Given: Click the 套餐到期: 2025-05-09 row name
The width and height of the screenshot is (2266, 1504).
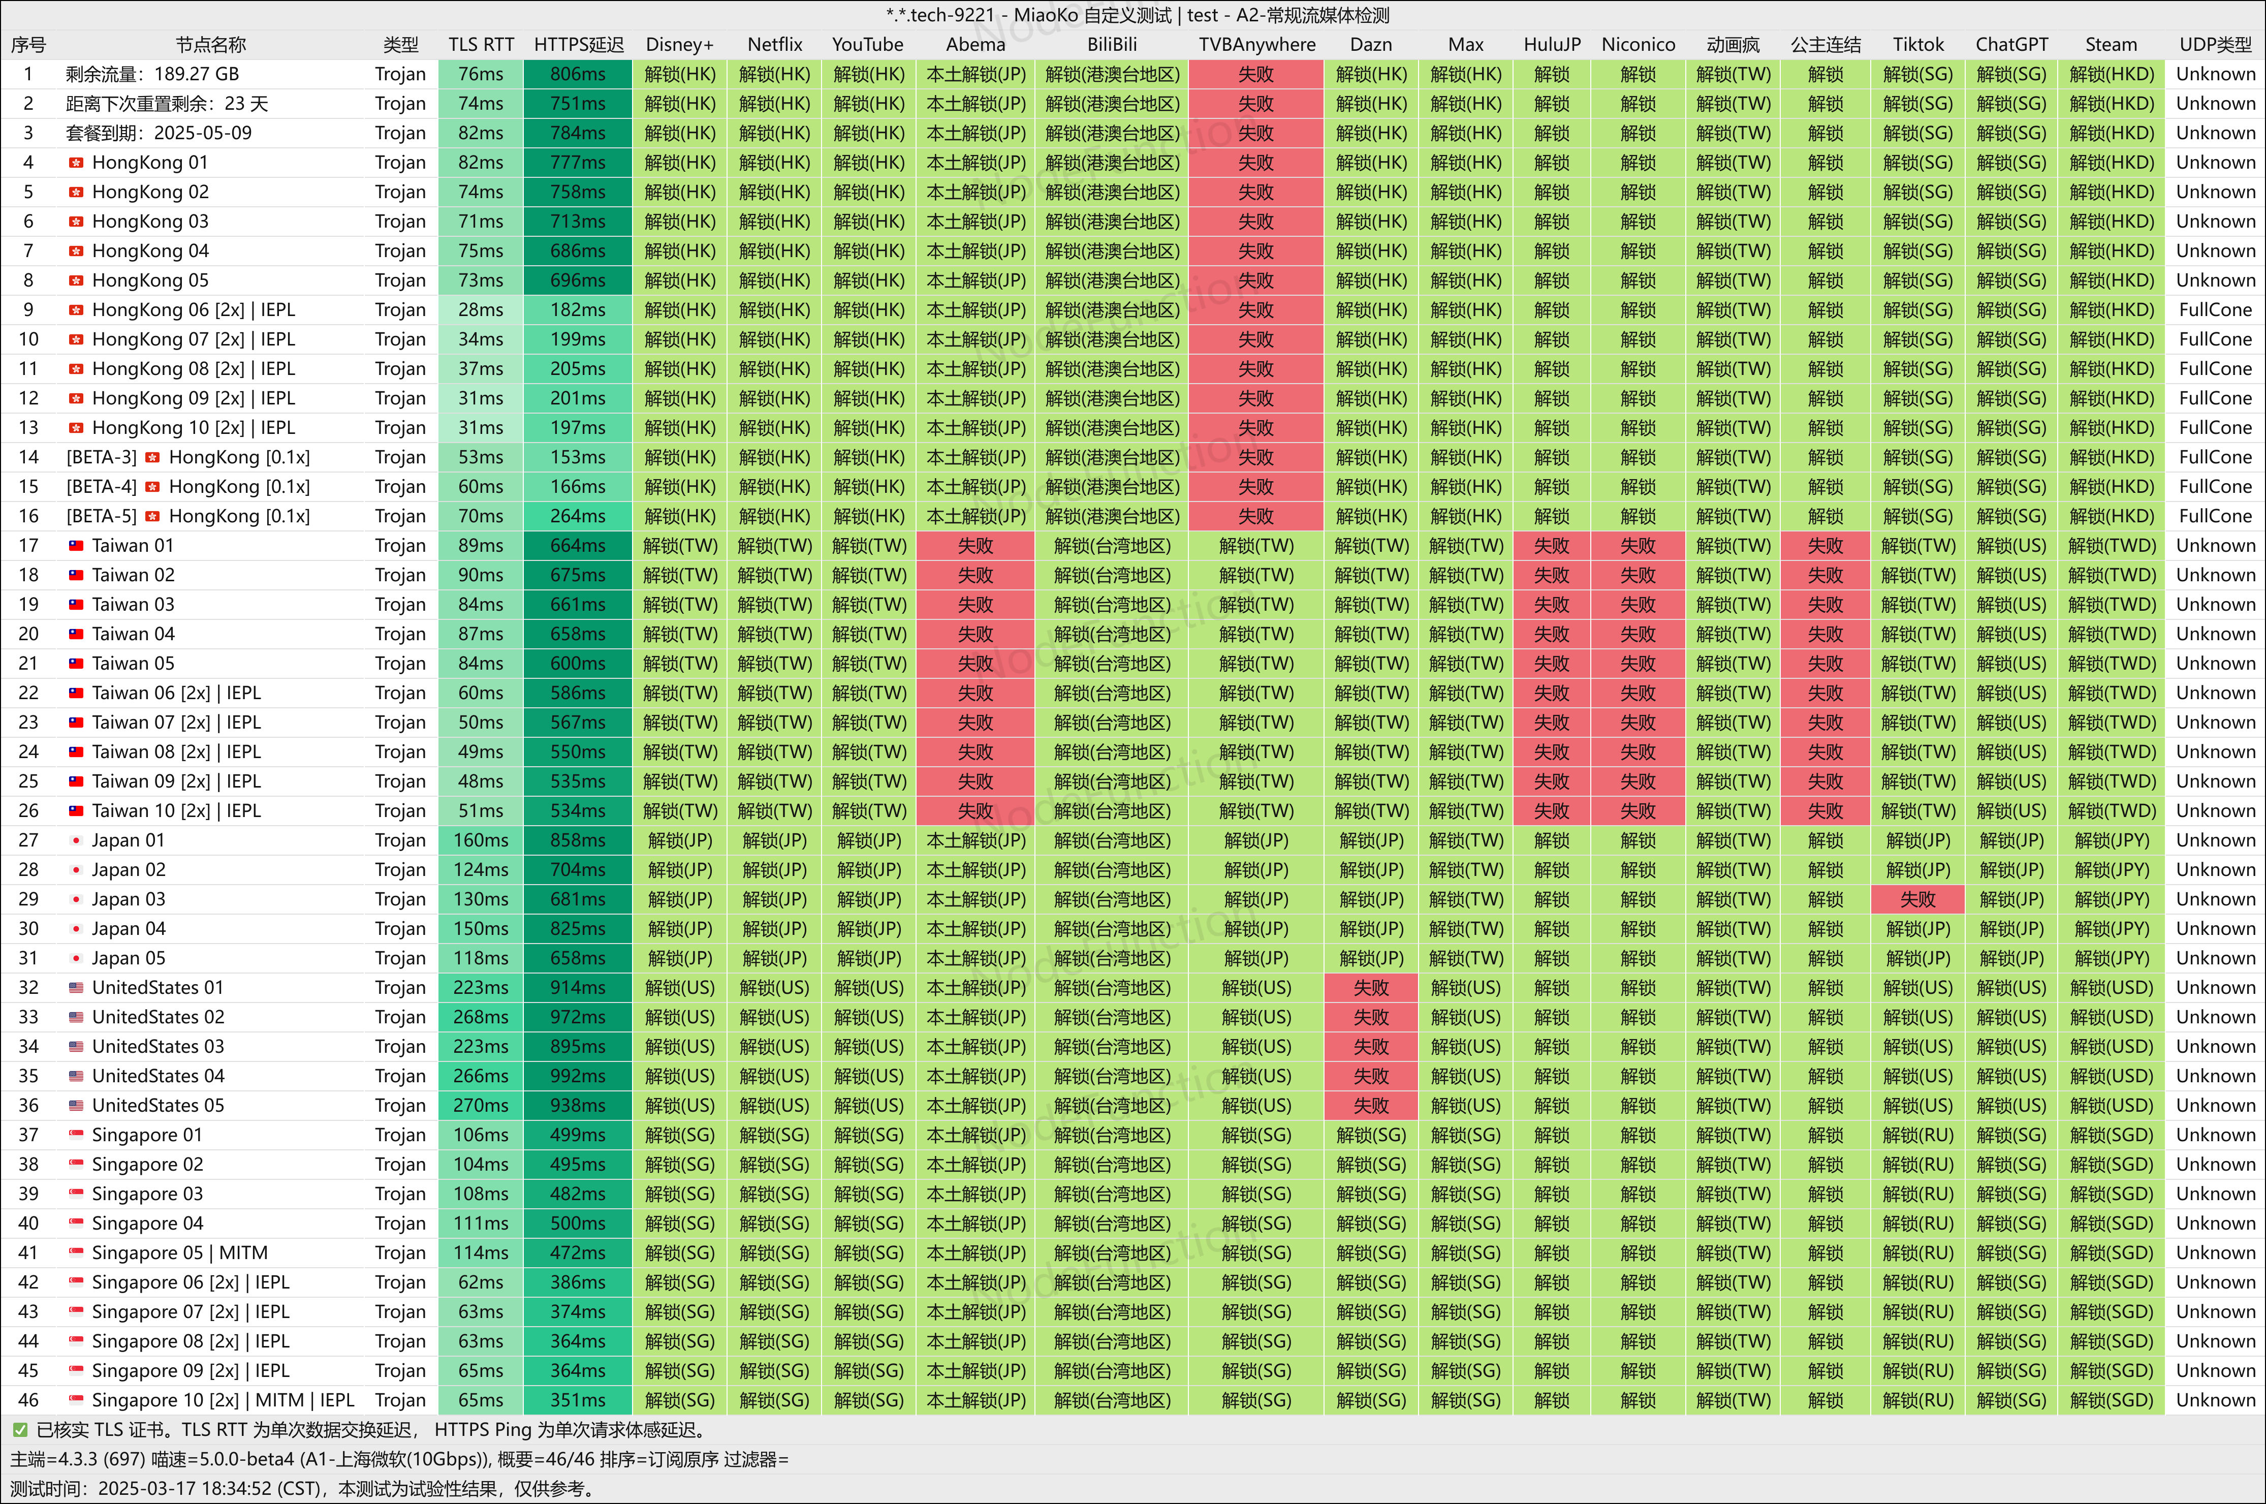Looking at the screenshot, I should (x=159, y=133).
